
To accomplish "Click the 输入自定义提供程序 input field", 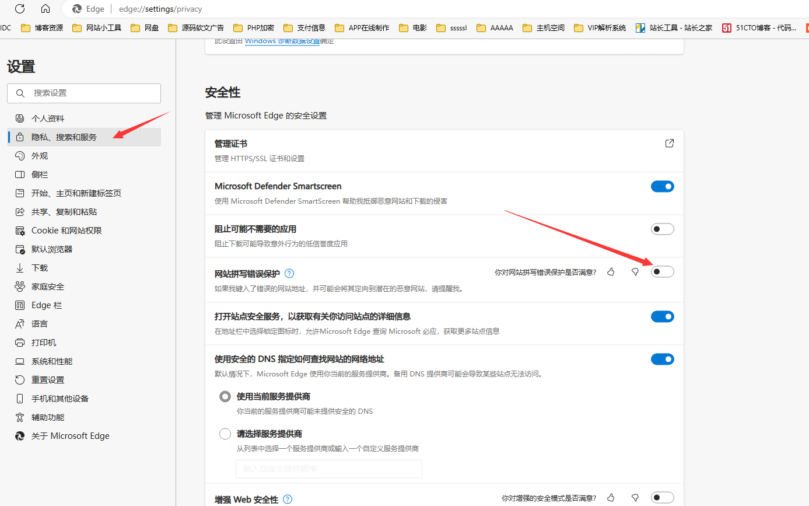I will (x=328, y=469).
